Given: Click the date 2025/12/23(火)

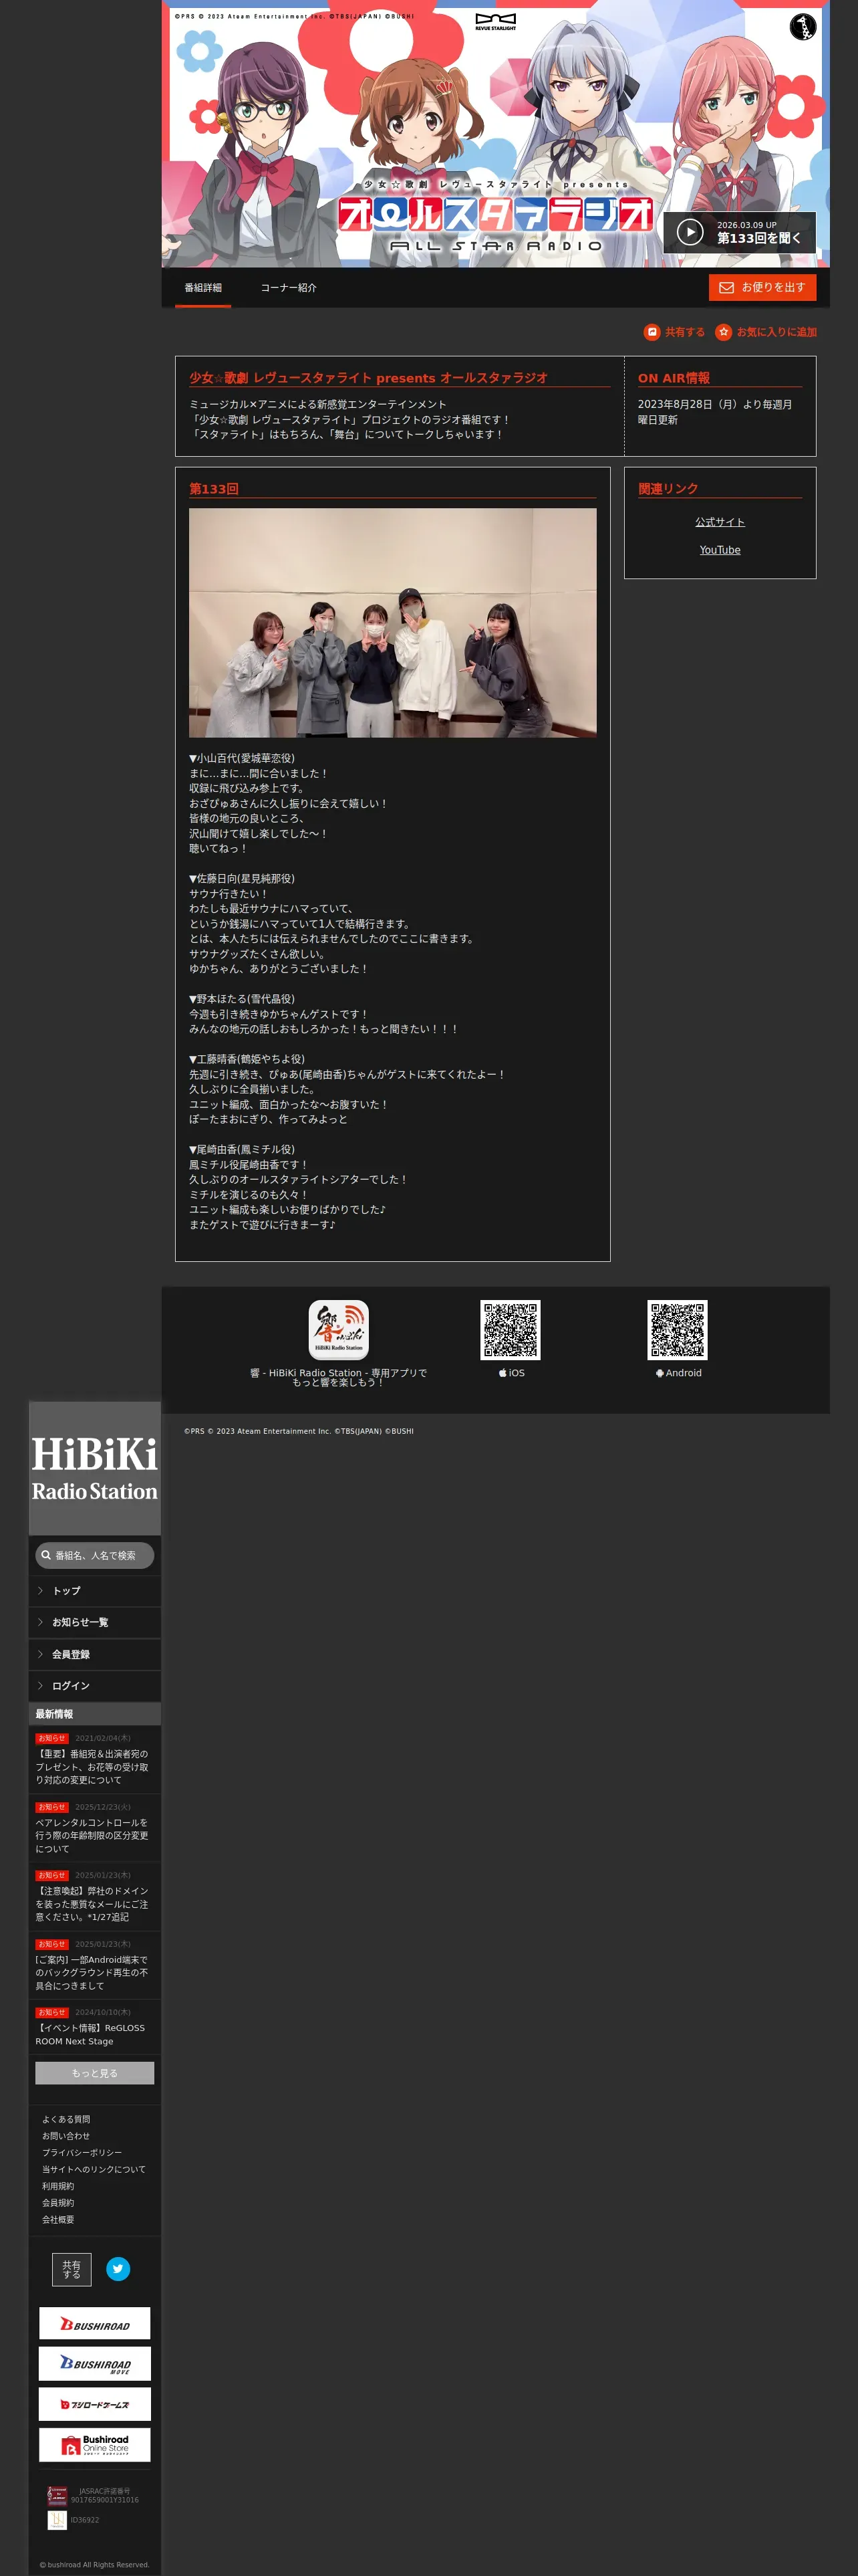Looking at the screenshot, I should (x=103, y=1807).
